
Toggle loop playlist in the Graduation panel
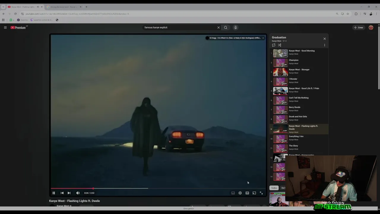pos(274,45)
